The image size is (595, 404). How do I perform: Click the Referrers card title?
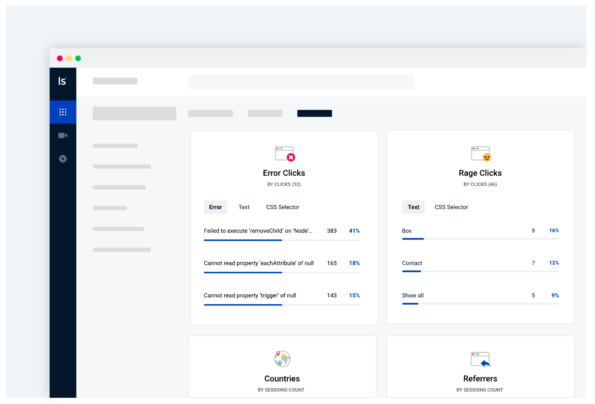480,379
